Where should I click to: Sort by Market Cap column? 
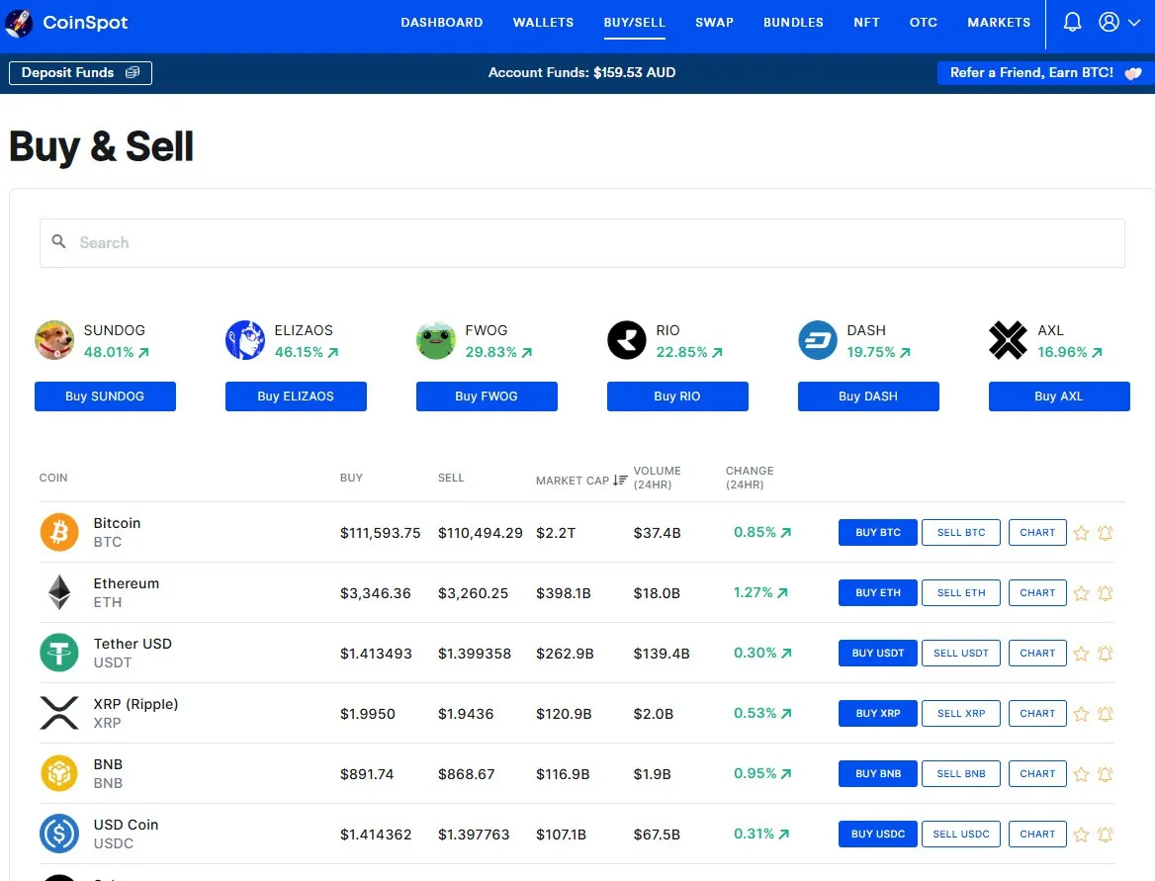tap(581, 481)
